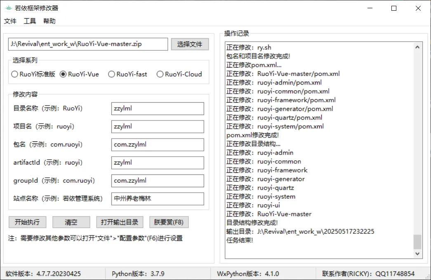Click the app logo icon in title bar

tap(8, 8)
